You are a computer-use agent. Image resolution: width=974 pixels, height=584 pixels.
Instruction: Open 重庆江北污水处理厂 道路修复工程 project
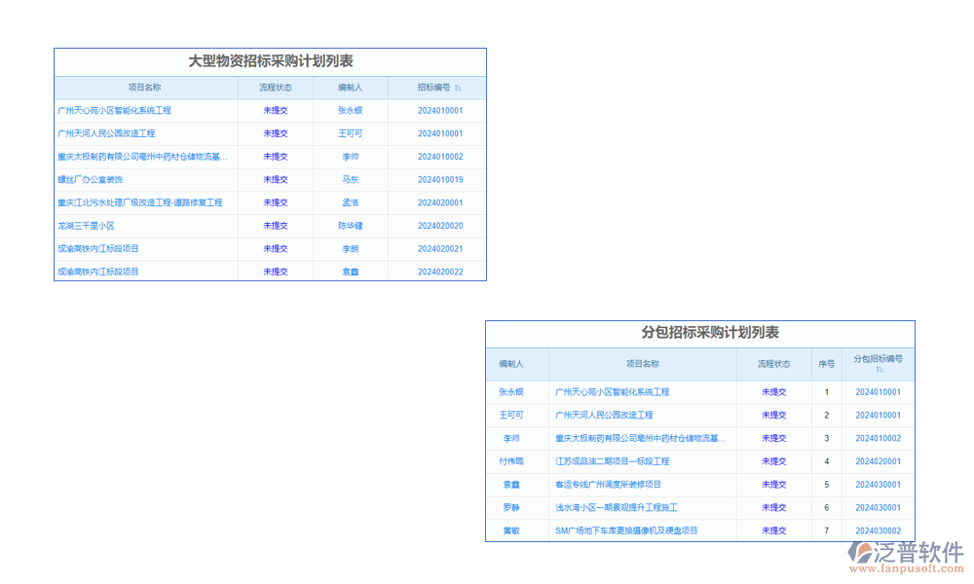coord(140,202)
